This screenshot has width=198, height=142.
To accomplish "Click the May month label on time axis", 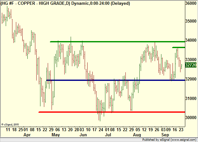I will point(56,135).
